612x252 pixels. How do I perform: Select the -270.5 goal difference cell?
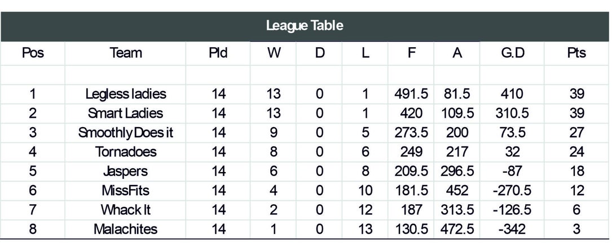click(x=512, y=191)
